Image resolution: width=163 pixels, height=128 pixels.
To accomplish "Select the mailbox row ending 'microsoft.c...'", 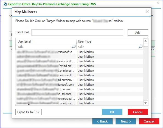I will (x=80, y=52).
